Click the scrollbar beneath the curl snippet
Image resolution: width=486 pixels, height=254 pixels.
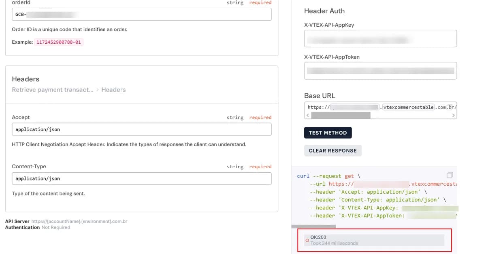pos(314,226)
